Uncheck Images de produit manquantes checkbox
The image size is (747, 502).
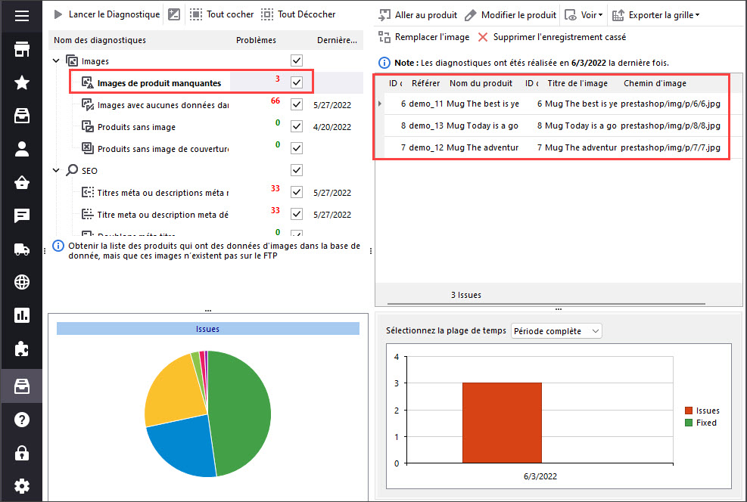(x=297, y=82)
